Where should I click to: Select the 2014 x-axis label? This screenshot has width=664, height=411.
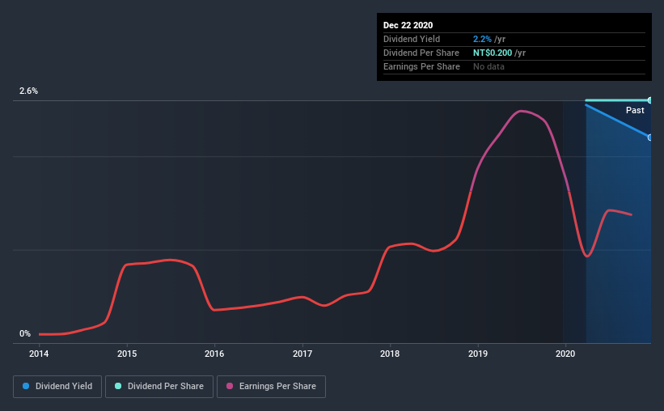[x=39, y=354]
